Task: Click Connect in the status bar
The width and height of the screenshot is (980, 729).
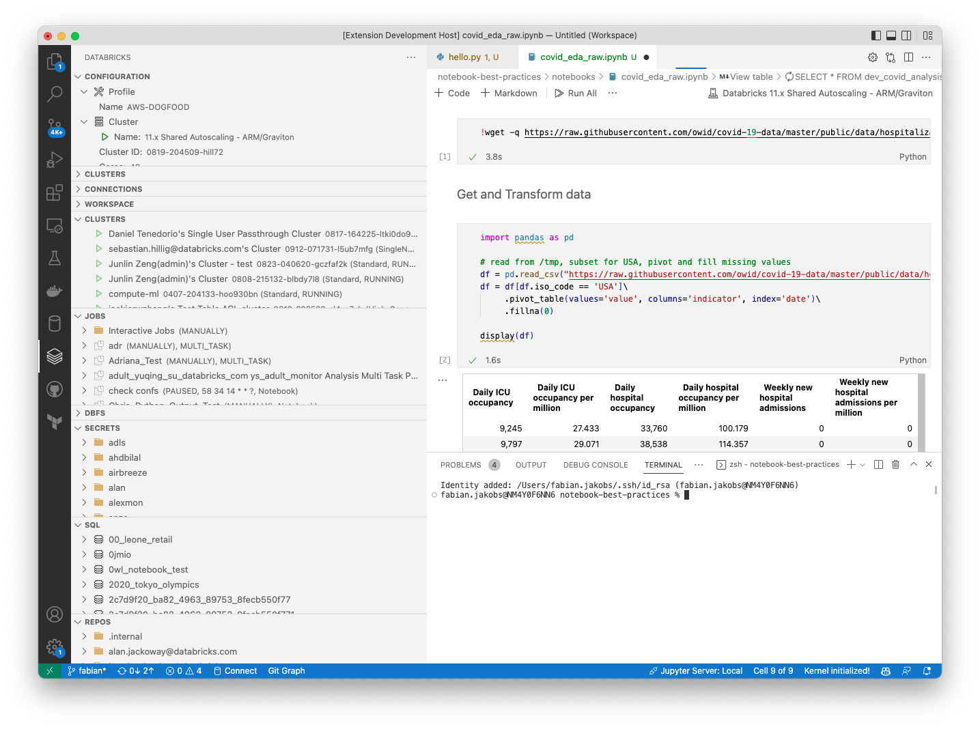Action: point(236,671)
